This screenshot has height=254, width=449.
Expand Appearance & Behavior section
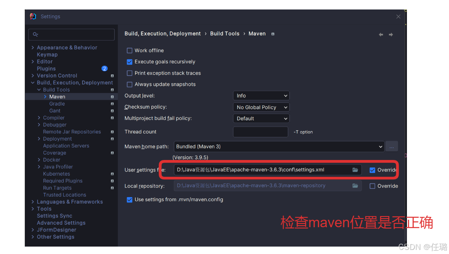(x=33, y=47)
